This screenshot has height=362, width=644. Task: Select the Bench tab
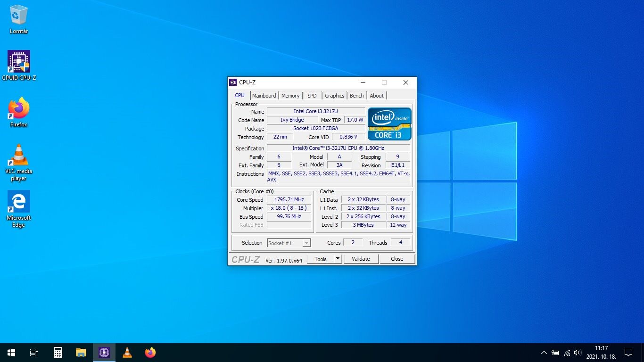pyautogui.click(x=356, y=96)
